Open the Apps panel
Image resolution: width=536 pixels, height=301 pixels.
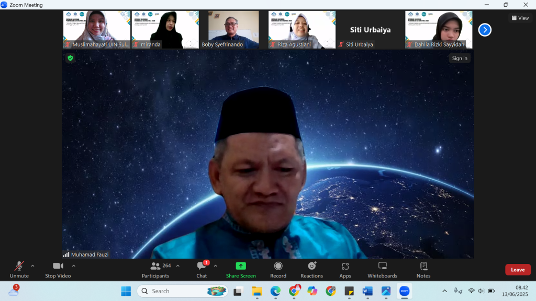(x=345, y=267)
